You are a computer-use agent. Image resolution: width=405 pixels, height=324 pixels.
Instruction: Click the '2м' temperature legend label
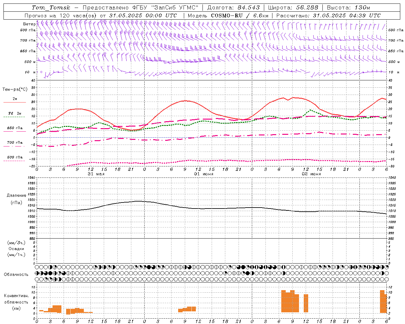point(15,99)
